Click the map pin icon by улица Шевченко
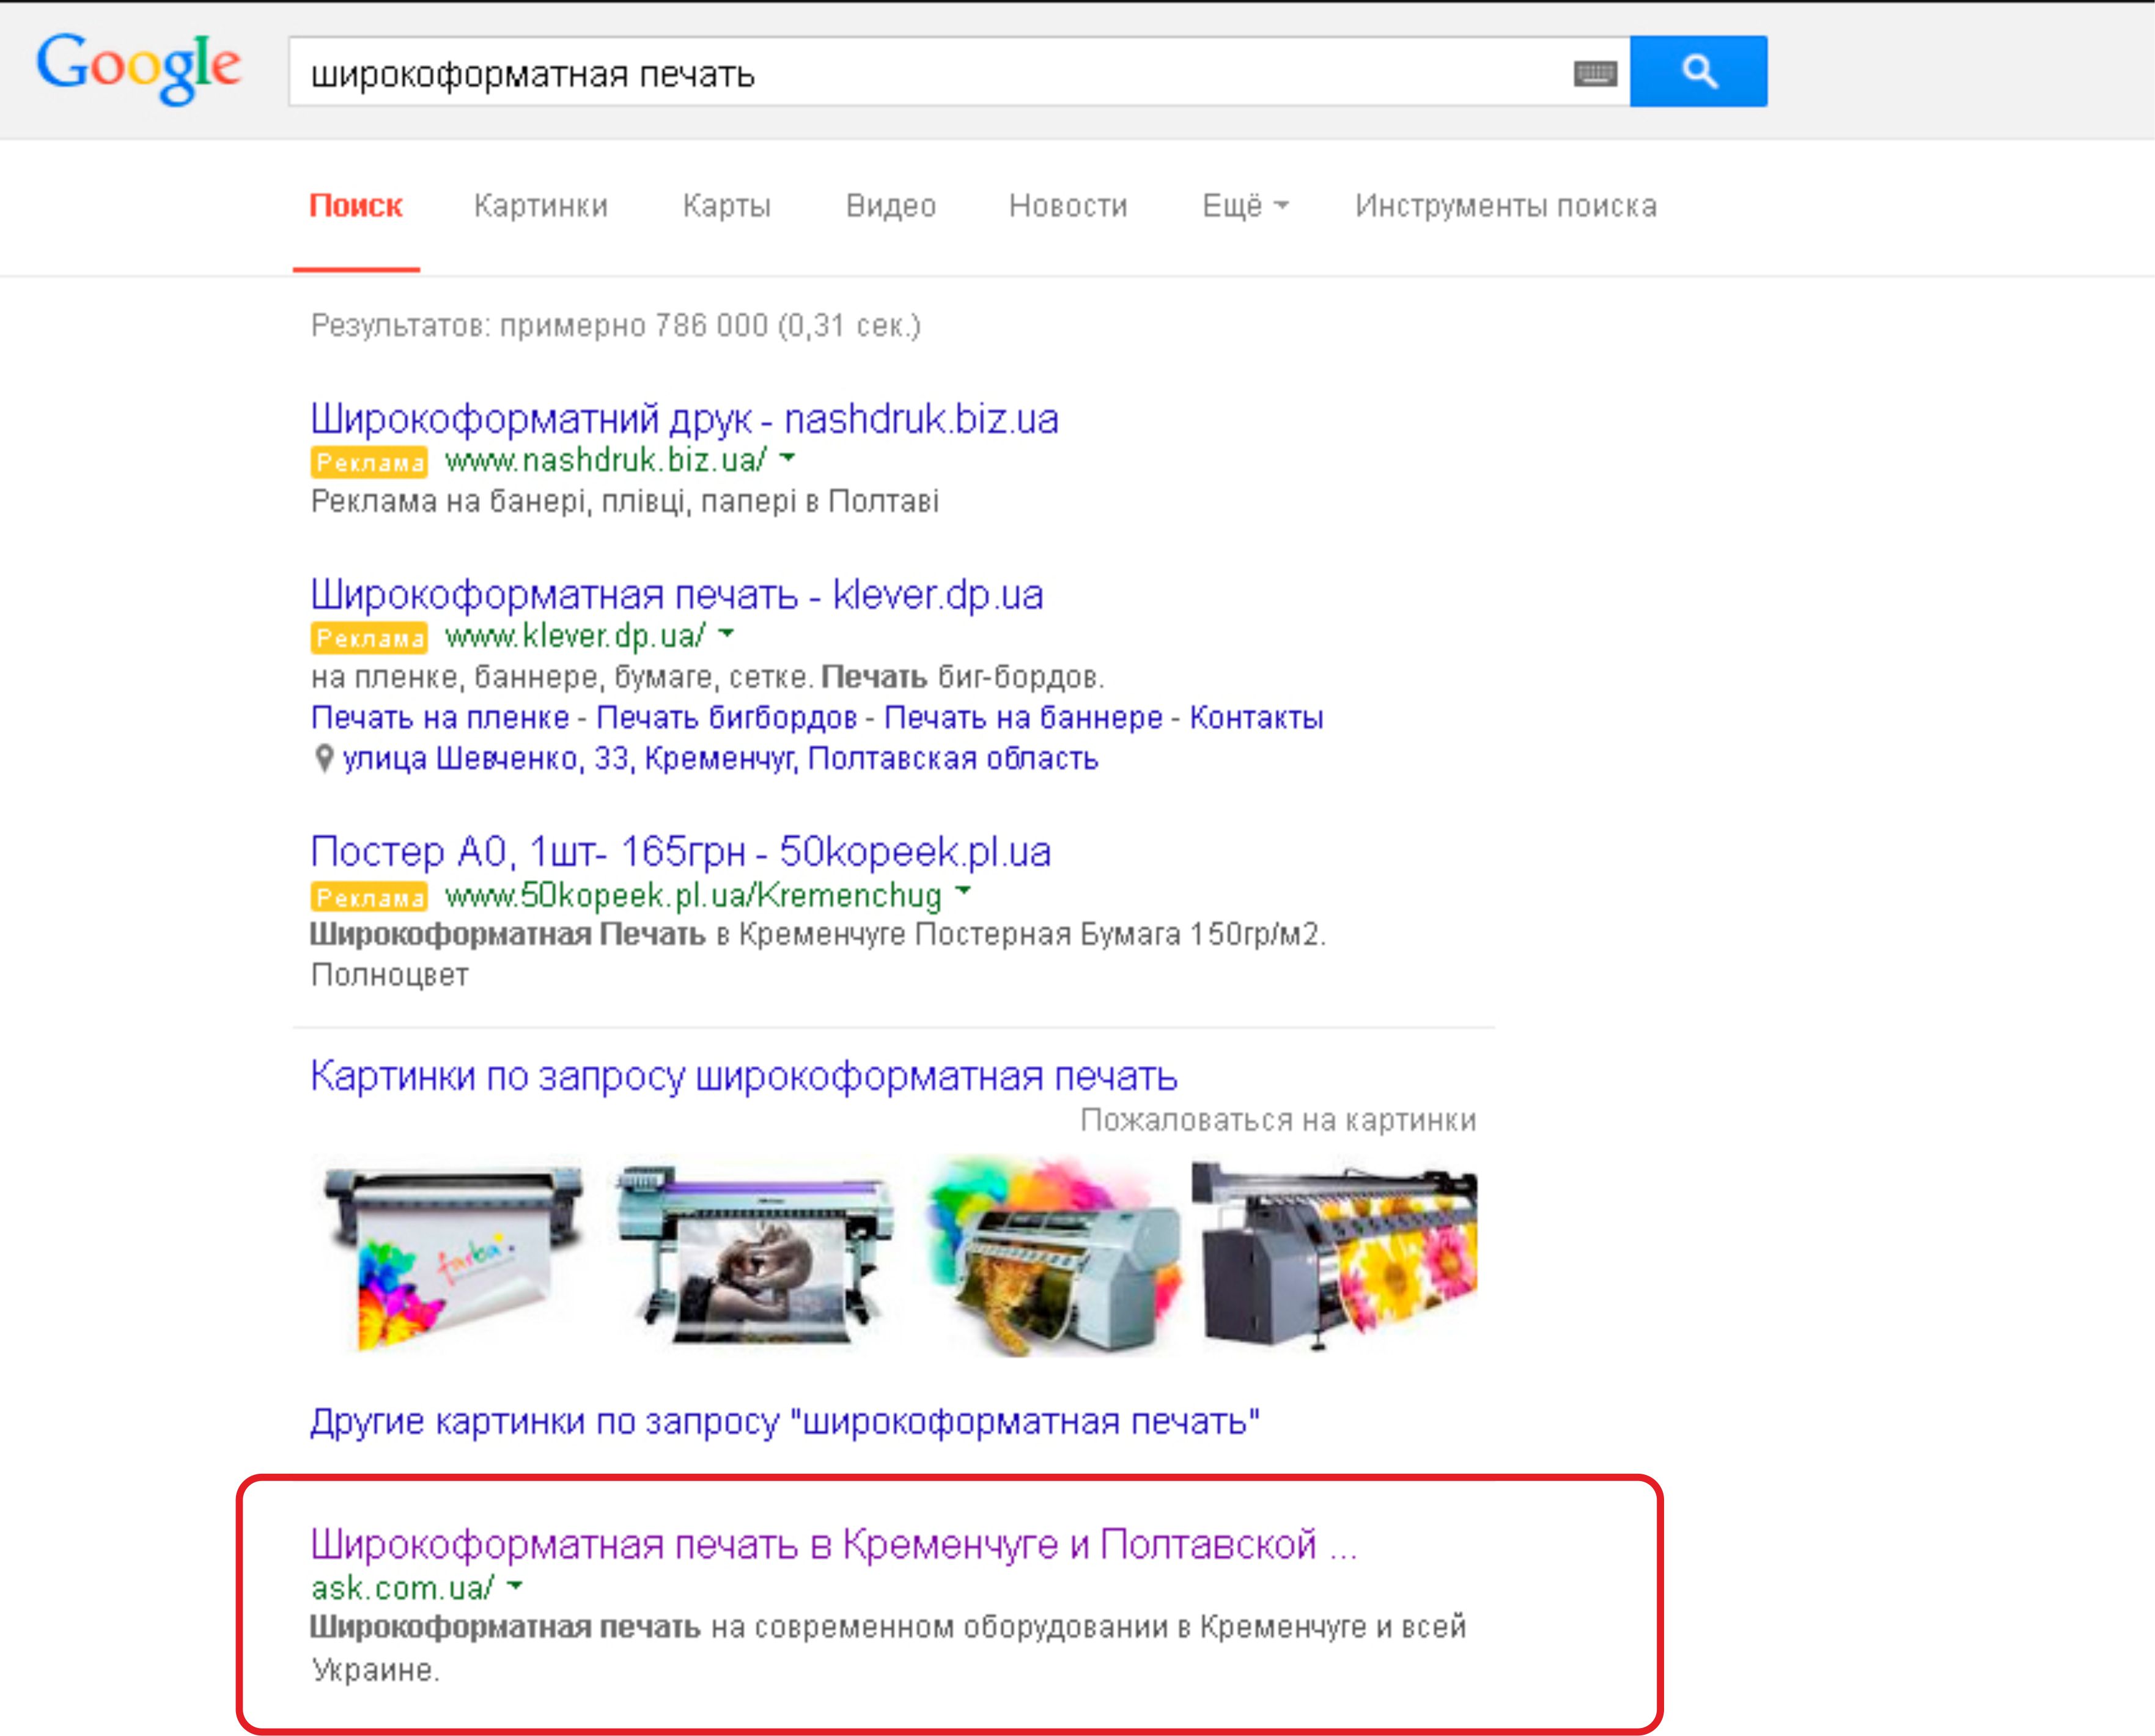 [323, 759]
